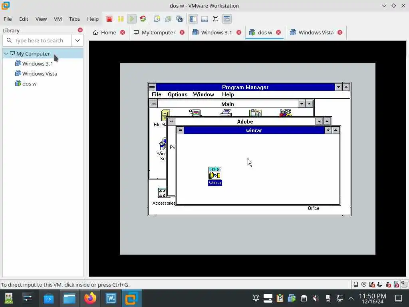Open the file manager from the taskbar
Image resolution: width=409 pixels, height=307 pixels.
pos(69,298)
